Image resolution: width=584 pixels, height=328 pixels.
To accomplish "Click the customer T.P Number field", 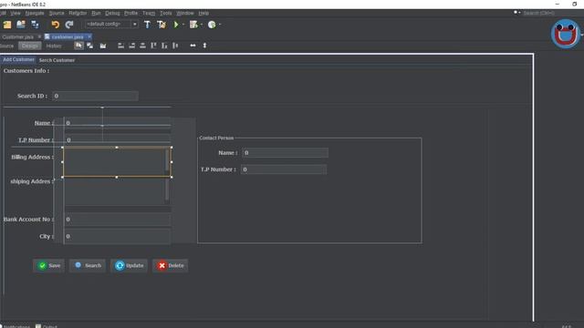I will pyautogui.click(x=118, y=139).
